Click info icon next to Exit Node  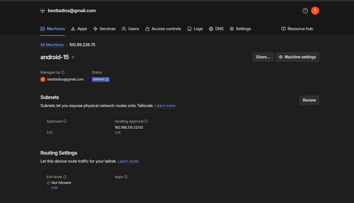[x=65, y=177]
